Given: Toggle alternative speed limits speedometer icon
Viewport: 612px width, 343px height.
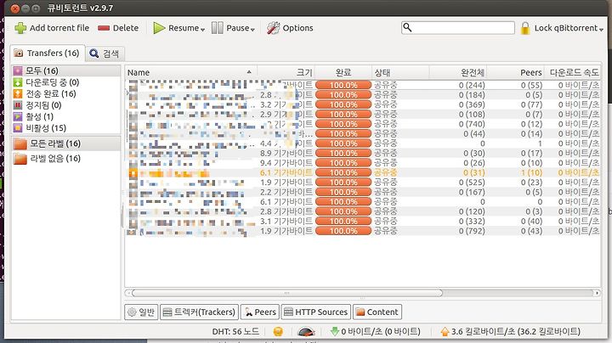Looking at the screenshot, I should tap(306, 332).
